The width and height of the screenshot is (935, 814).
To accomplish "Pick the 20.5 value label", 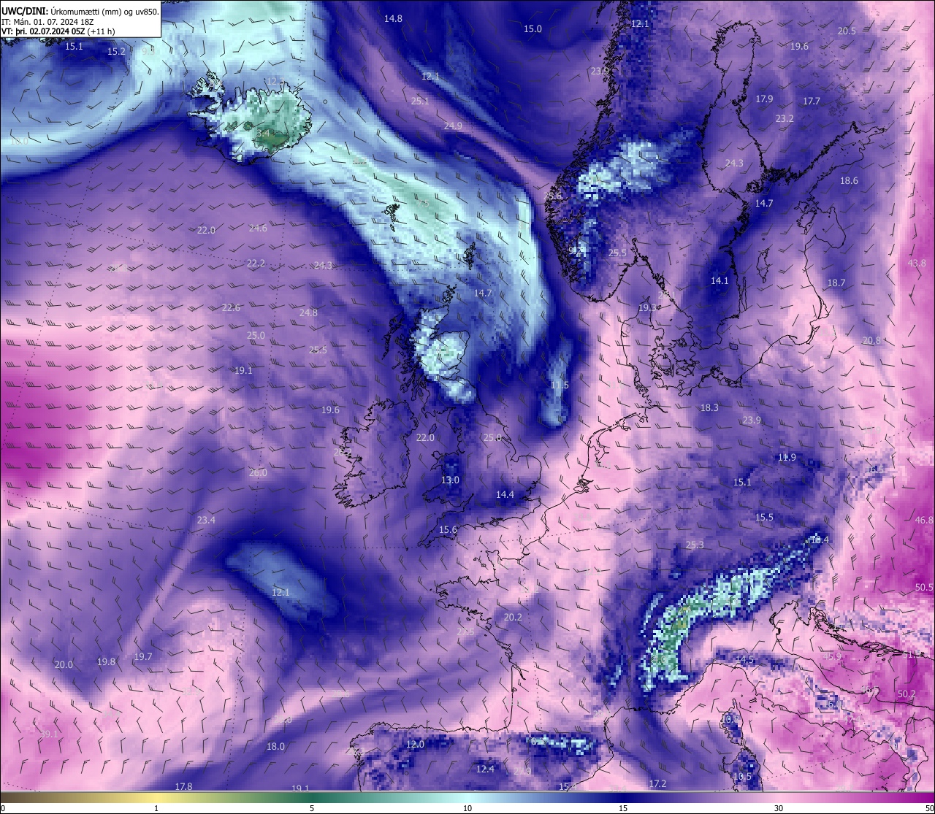I will point(847,31).
